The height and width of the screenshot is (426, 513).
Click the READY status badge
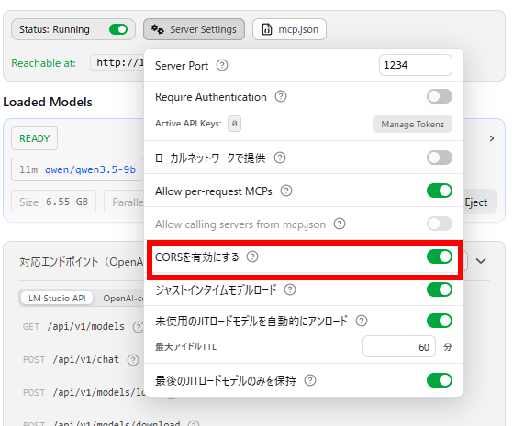(x=34, y=138)
